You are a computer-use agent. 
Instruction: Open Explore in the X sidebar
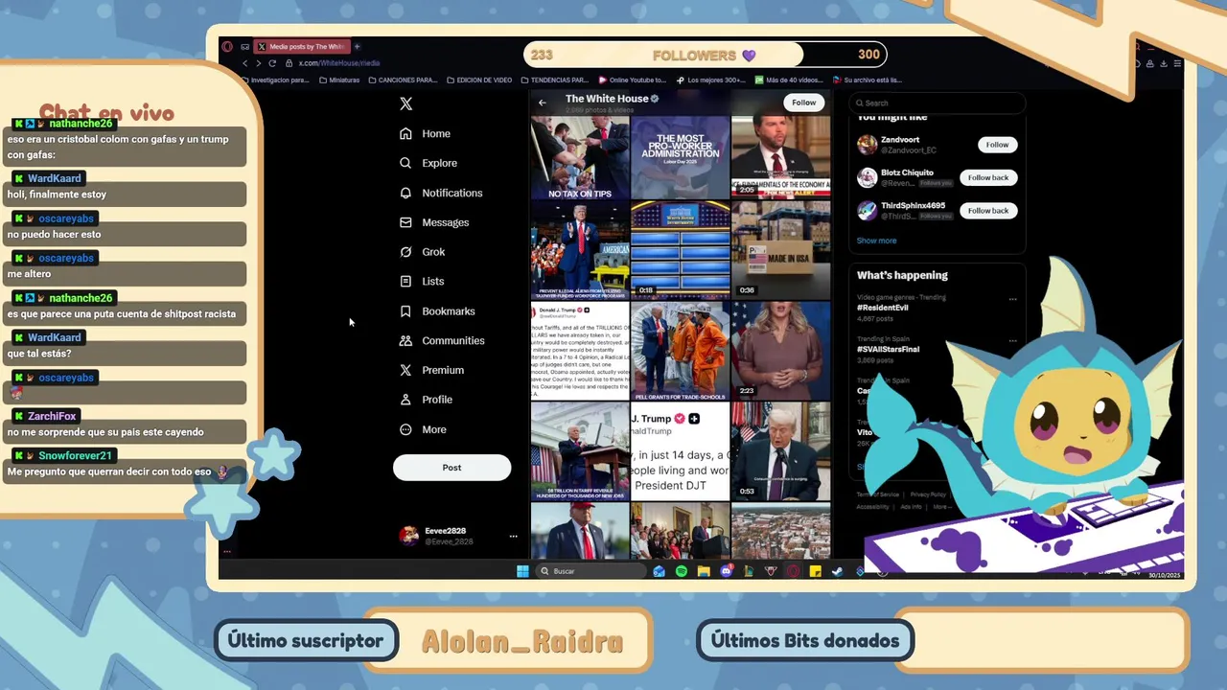428,163
